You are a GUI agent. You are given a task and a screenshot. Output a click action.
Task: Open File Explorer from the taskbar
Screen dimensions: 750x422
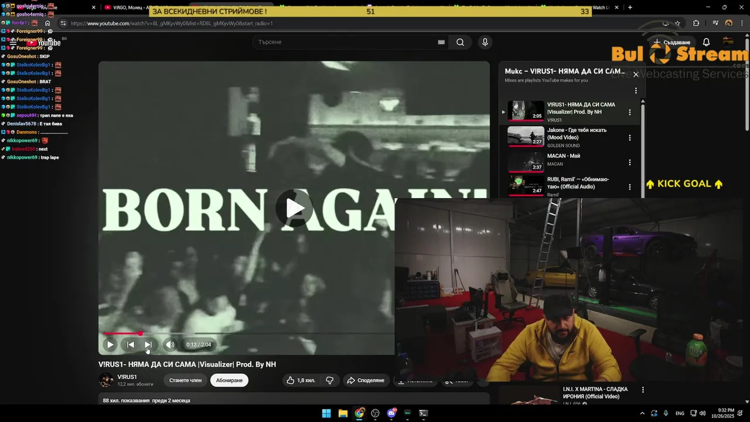(x=343, y=413)
